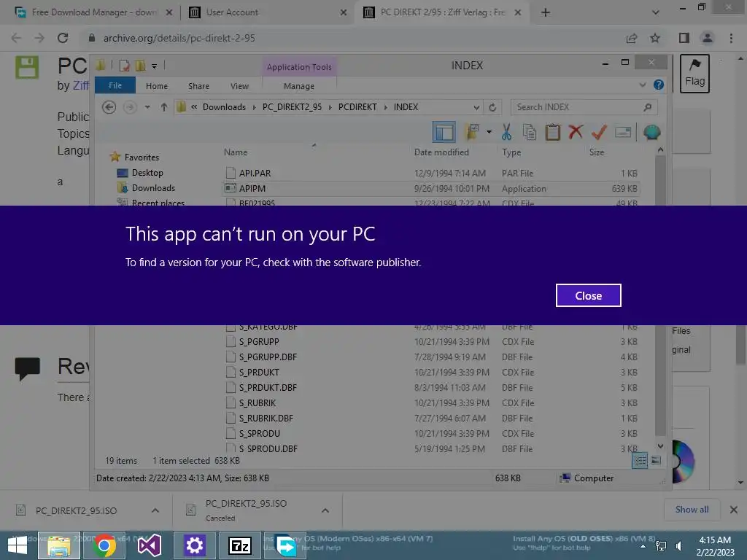Image resolution: width=747 pixels, height=560 pixels.
Task: Select the S_PRDUKT file row
Action: (x=431, y=372)
